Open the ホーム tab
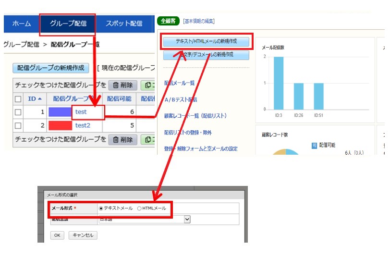 pyautogui.click(x=22, y=24)
